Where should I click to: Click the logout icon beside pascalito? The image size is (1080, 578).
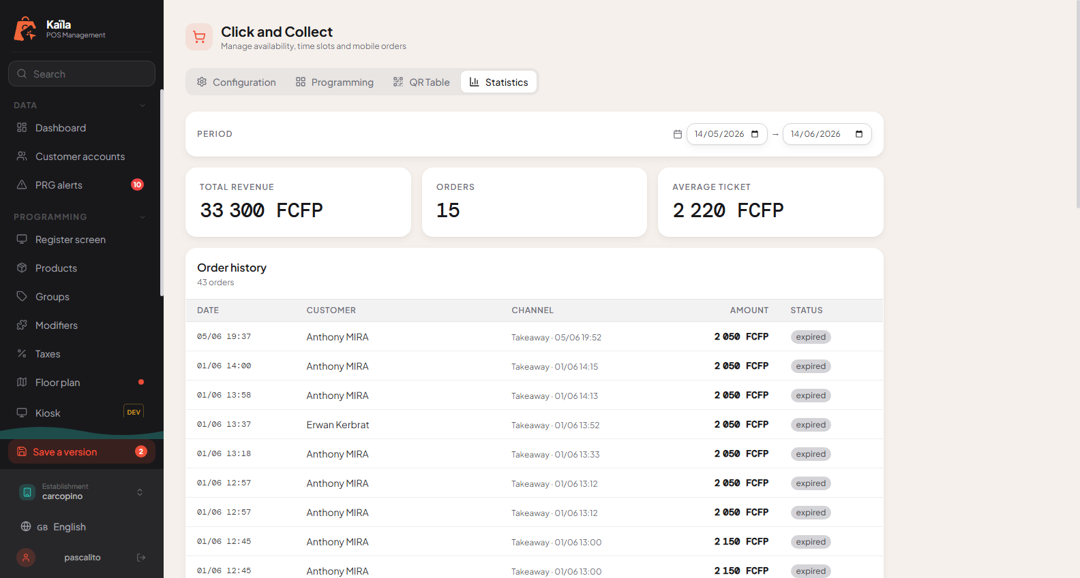point(141,558)
